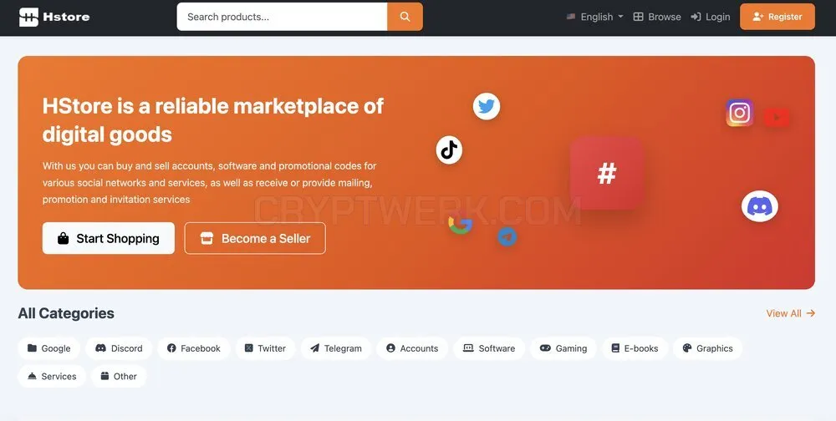Click the Telegram icon in banner

507,236
